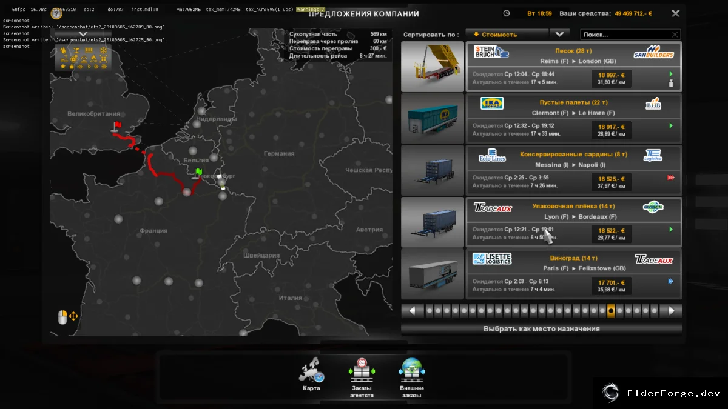Click the Lisette Logistics company logo

point(492,259)
